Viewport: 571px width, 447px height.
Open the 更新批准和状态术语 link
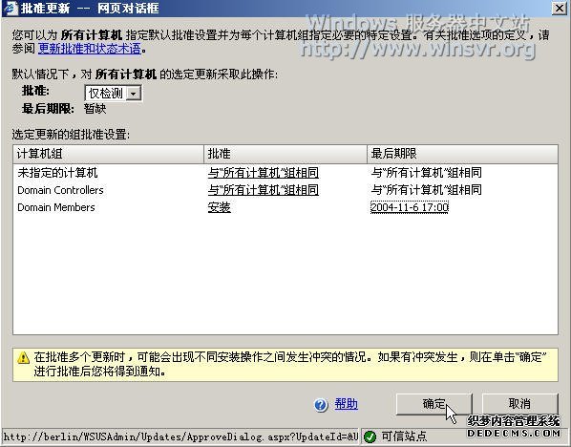[x=90, y=49]
